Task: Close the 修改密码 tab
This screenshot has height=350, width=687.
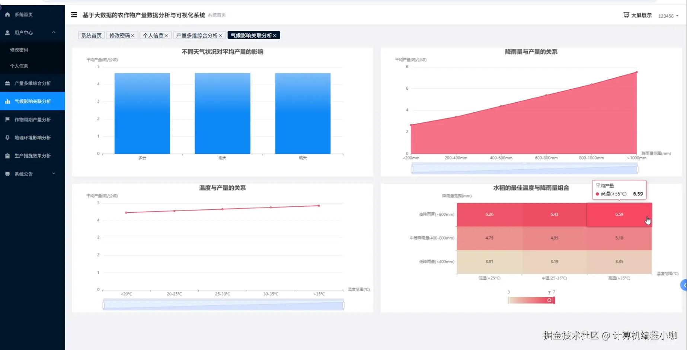Action: [132, 36]
